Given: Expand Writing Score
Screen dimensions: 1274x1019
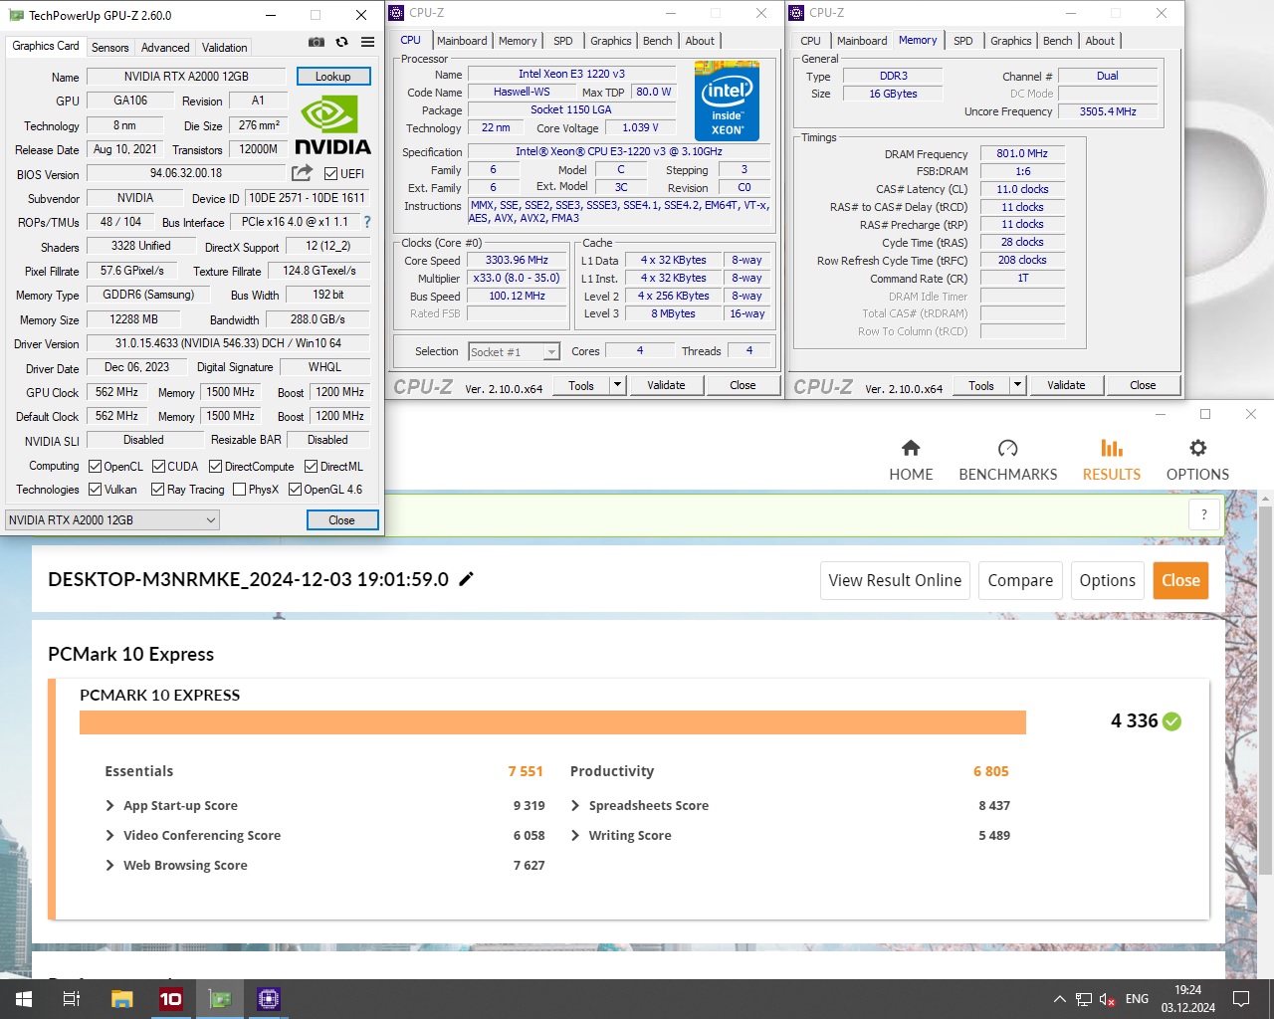Looking at the screenshot, I should click(x=575, y=835).
